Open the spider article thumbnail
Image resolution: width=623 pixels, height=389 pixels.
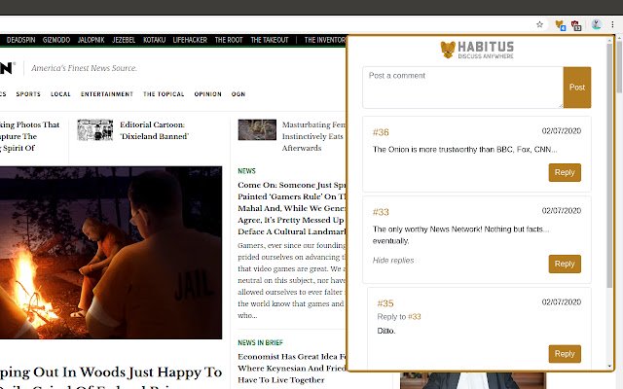tap(257, 129)
